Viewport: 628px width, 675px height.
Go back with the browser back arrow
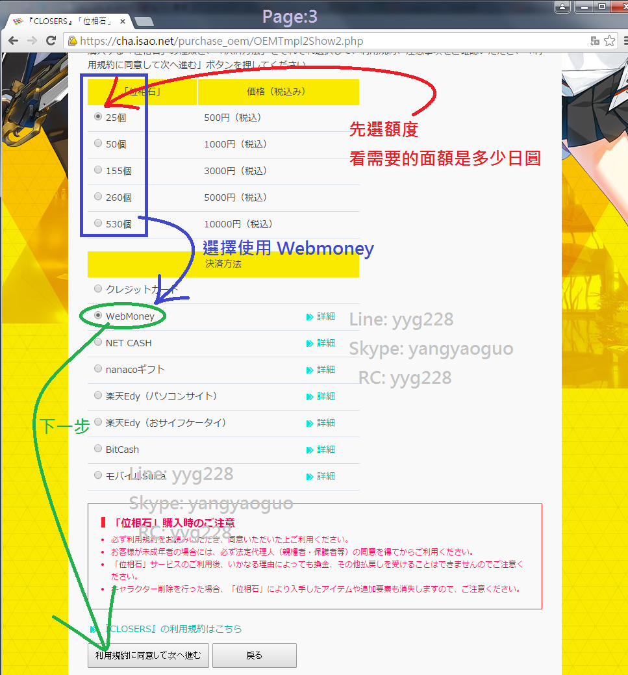[x=14, y=41]
